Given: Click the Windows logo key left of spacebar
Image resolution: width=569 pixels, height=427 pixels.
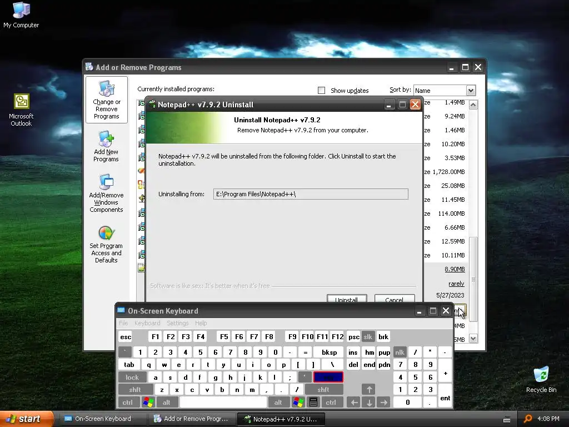Looking at the screenshot, I should point(148,403).
